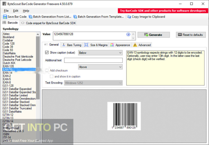Viewport: 209px width, 145px height.
Task: Click the Bars Tuning tab icon
Action: pyautogui.click(x=64, y=45)
